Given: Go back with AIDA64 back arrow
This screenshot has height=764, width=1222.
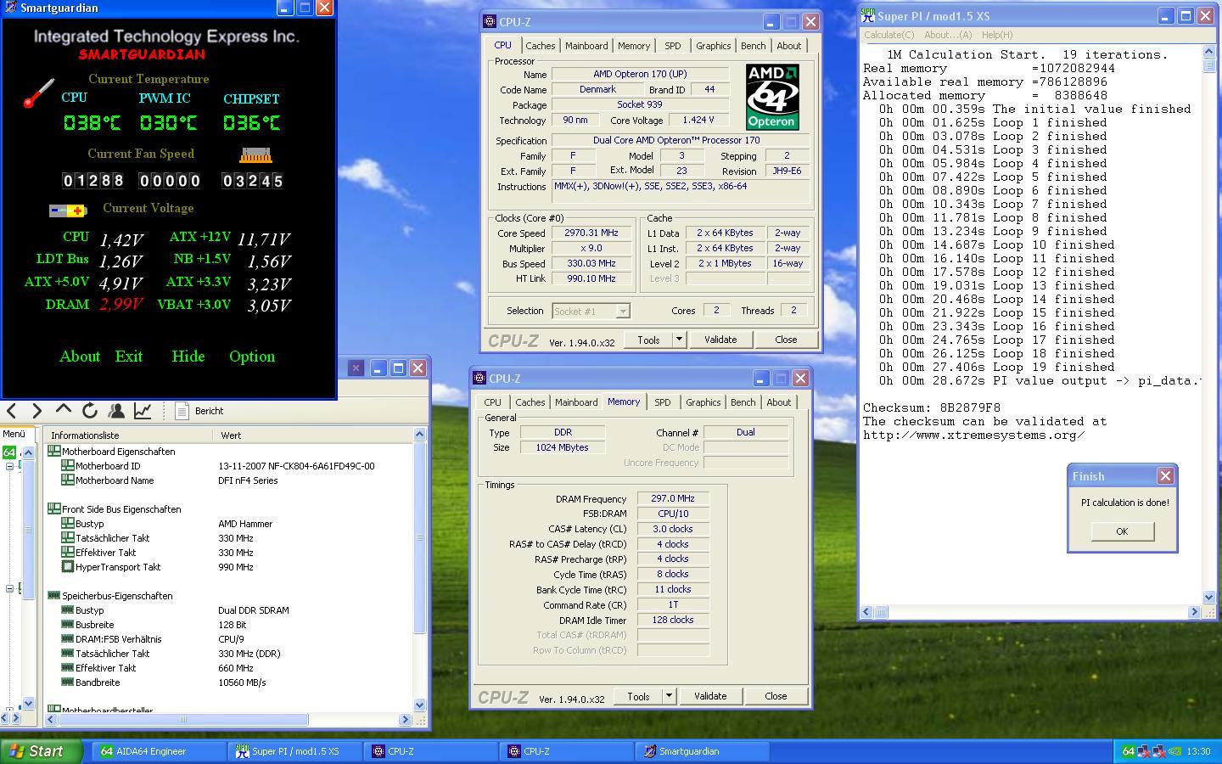Looking at the screenshot, I should (x=12, y=411).
